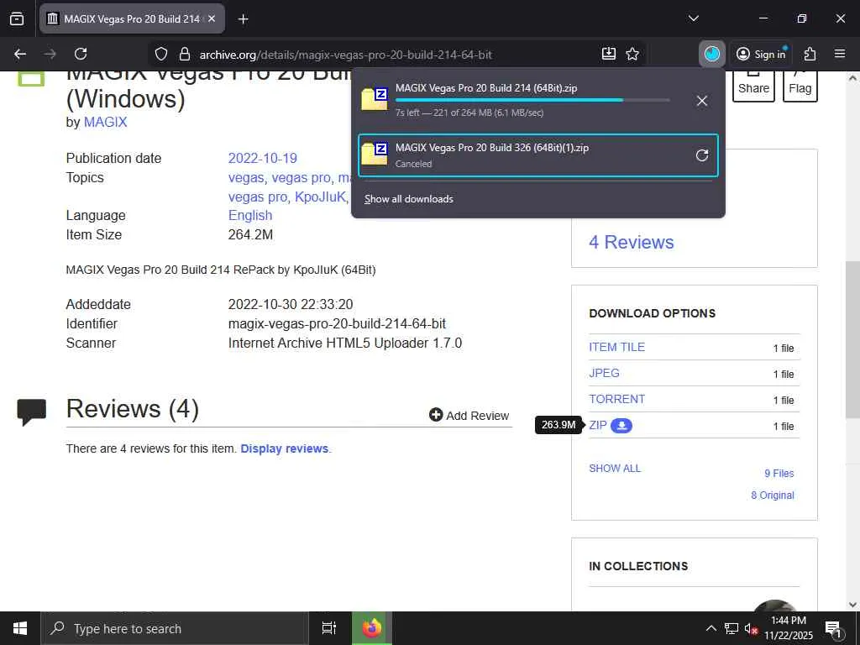Toggle the downloads panel toolbar button
Screen dimensions: 860x645
click(712, 54)
